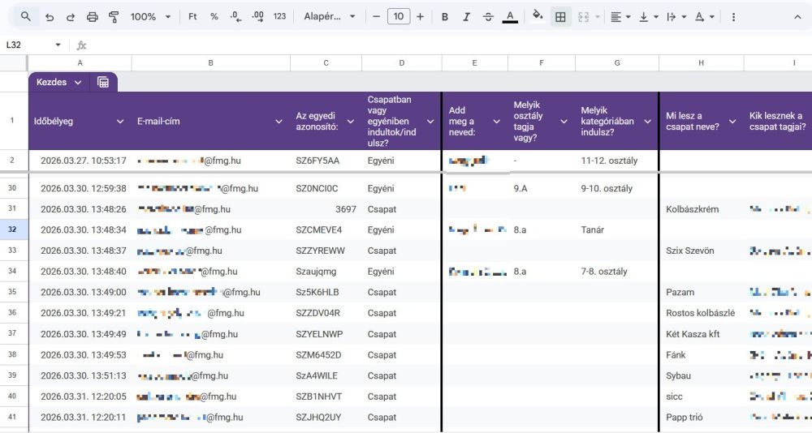Toggle italic formatting
812x433 pixels.
pyautogui.click(x=466, y=16)
